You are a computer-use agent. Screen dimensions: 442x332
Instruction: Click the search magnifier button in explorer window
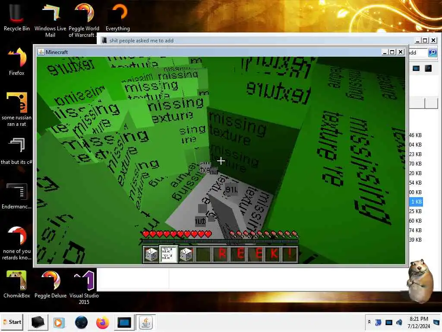(433, 52)
